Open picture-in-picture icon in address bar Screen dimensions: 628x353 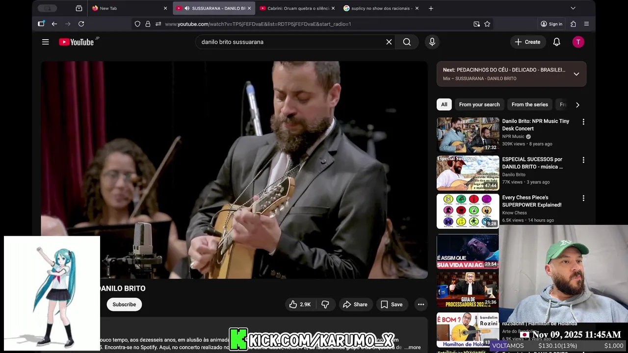click(x=476, y=24)
